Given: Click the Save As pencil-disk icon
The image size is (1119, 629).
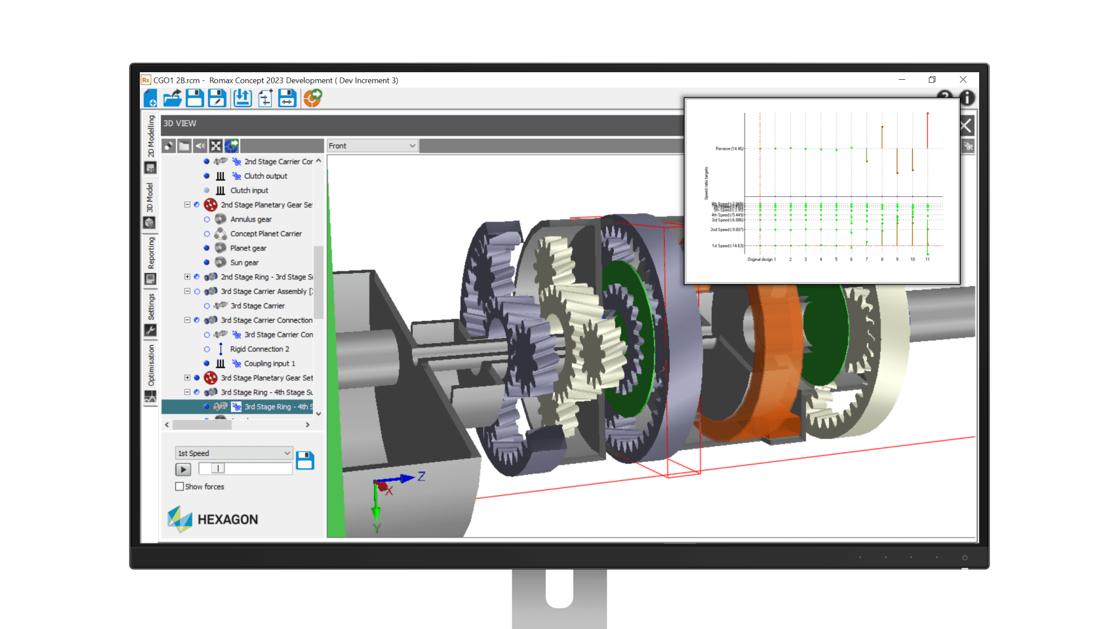Looking at the screenshot, I should [x=217, y=98].
